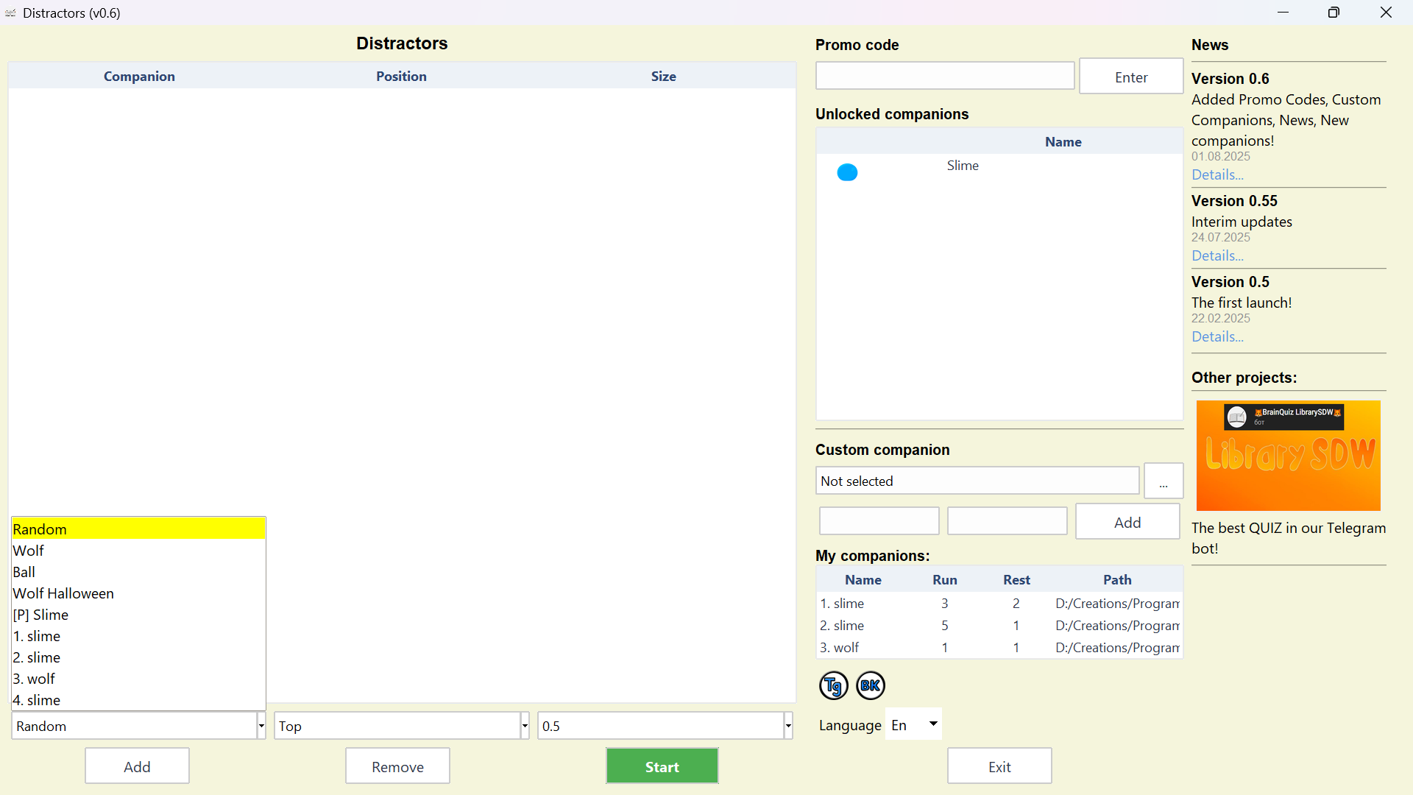The image size is (1413, 795).
Task: Browse for custom companion file with ellipsis button
Action: coord(1163,481)
